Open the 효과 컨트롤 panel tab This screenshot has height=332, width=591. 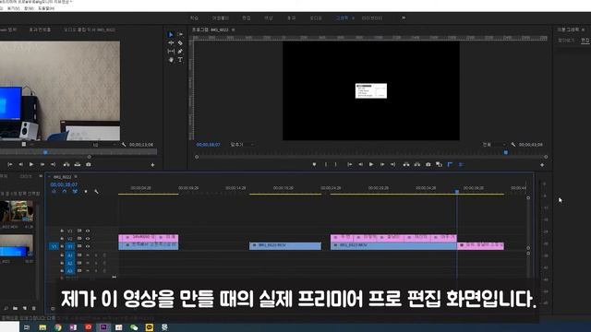40,30
